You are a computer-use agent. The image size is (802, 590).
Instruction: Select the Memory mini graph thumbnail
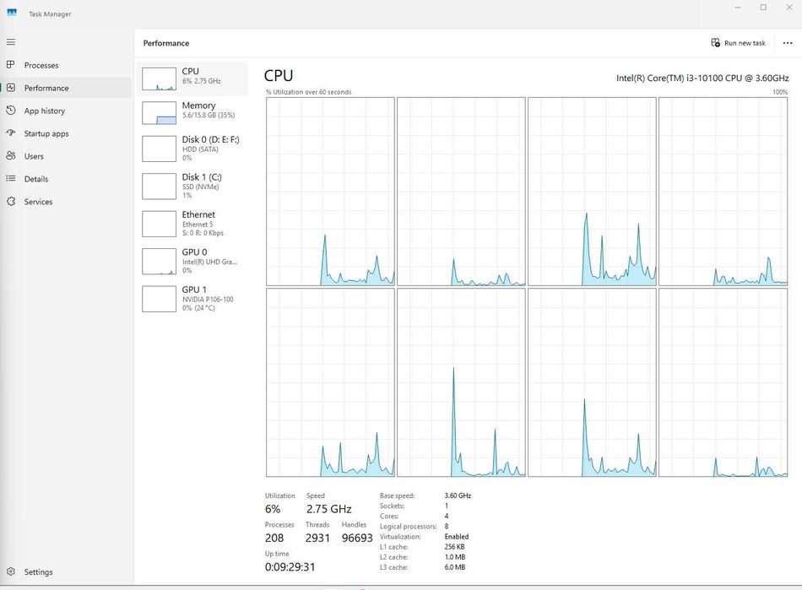coord(159,113)
